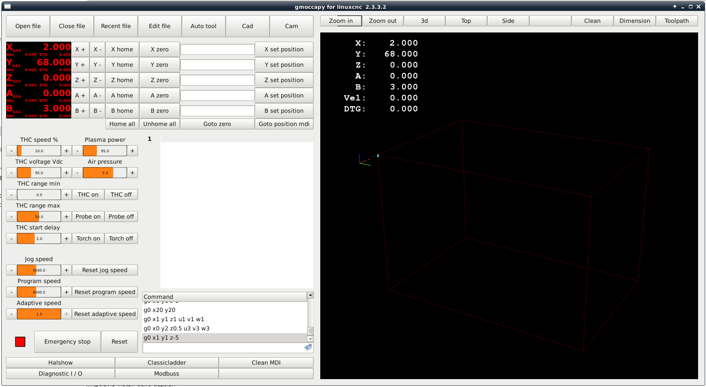Click the B + jog button
706x387 pixels.
(x=80, y=111)
